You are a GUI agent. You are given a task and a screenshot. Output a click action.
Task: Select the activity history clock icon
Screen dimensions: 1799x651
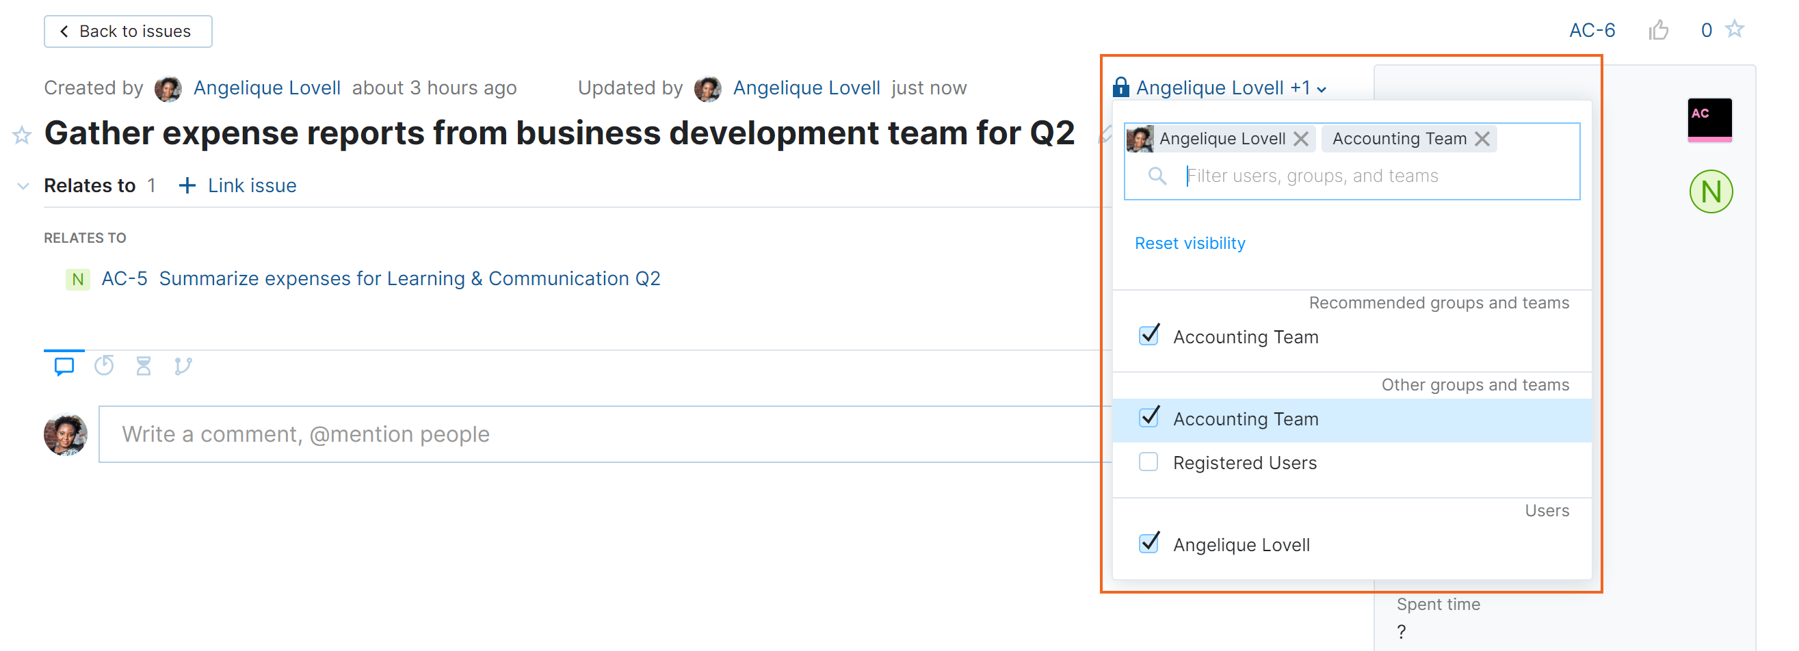point(103,365)
